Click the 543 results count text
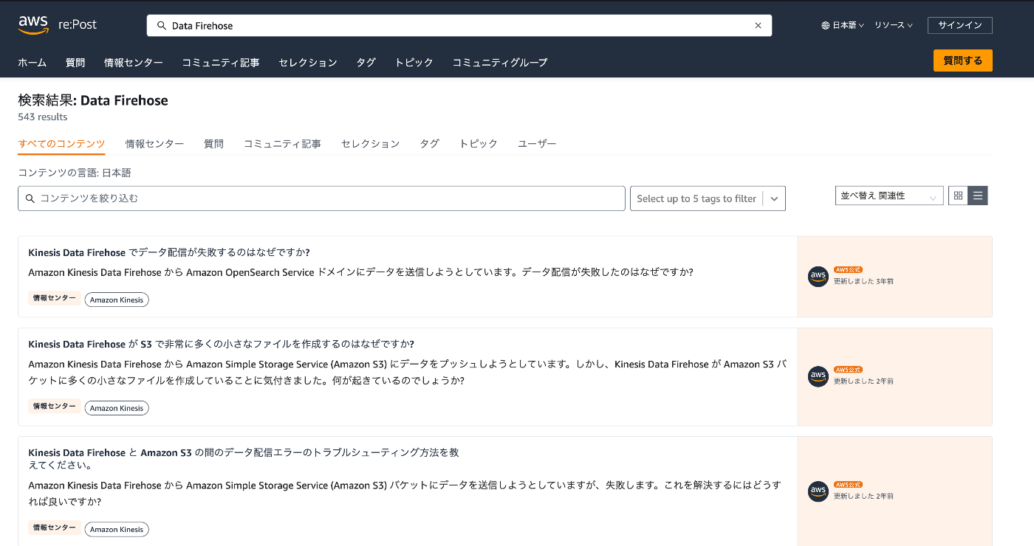The height and width of the screenshot is (546, 1034). pyautogui.click(x=43, y=117)
